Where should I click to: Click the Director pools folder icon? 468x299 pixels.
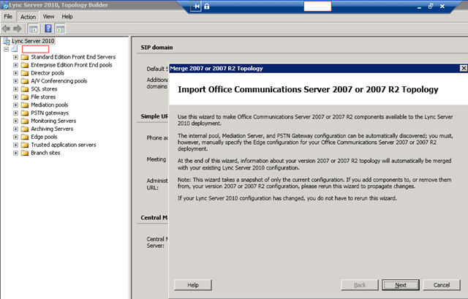(25, 73)
